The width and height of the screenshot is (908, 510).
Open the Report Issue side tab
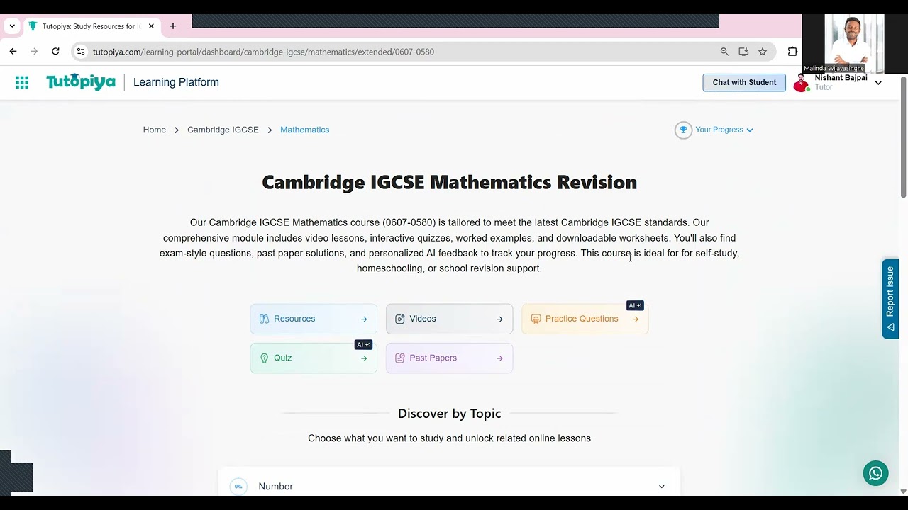click(x=890, y=299)
